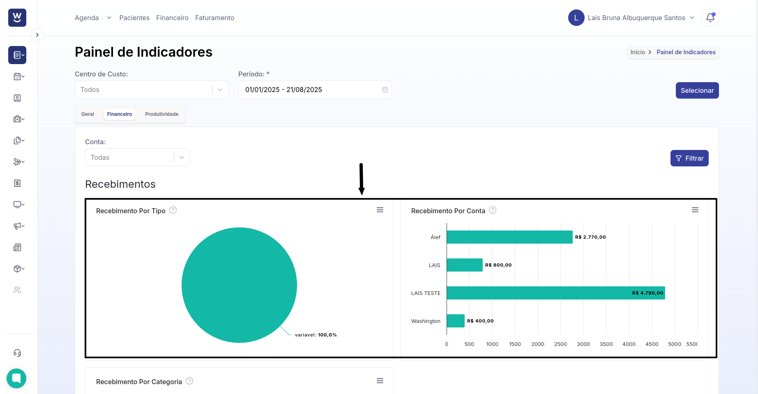The image size is (758, 394).
Task: Open the Recebimento Por Tipo chart menu
Action: (380, 210)
